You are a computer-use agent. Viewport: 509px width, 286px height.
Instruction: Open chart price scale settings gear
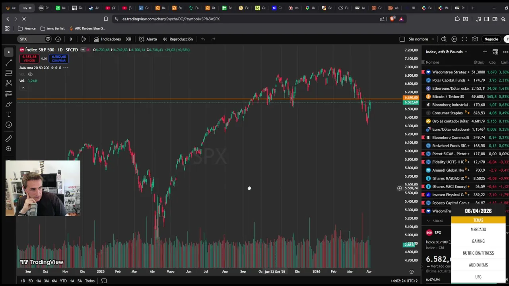412,272
